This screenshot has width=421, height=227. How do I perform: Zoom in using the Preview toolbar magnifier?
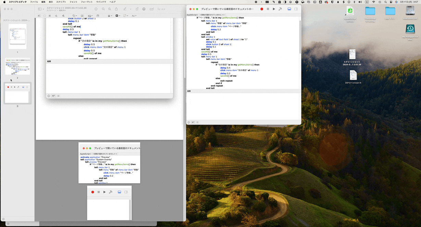click(x=110, y=9)
